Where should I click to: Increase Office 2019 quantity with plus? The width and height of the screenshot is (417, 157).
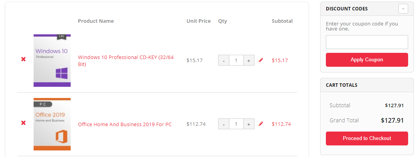click(x=249, y=124)
